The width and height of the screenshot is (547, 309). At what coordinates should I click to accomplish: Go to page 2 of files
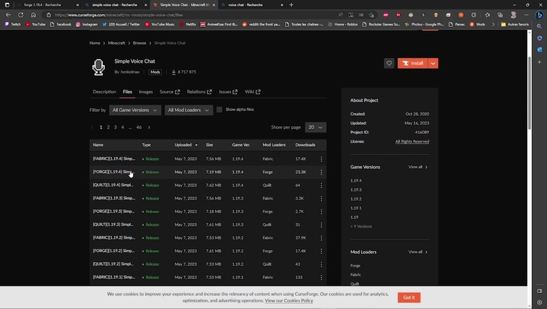(x=108, y=127)
